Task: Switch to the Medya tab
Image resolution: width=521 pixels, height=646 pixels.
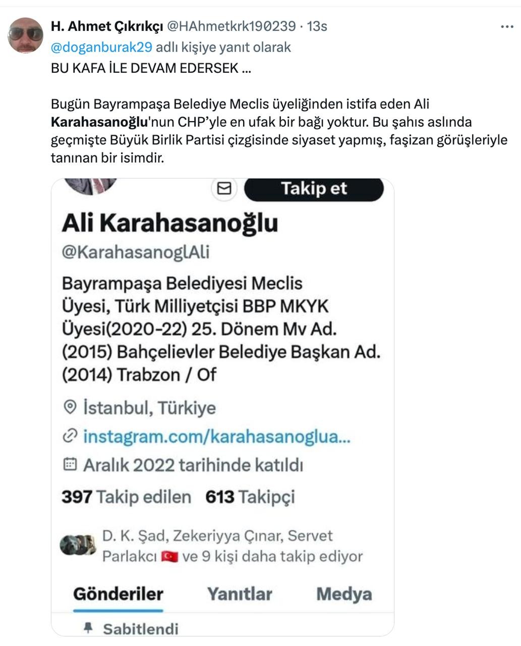Action: (344, 594)
